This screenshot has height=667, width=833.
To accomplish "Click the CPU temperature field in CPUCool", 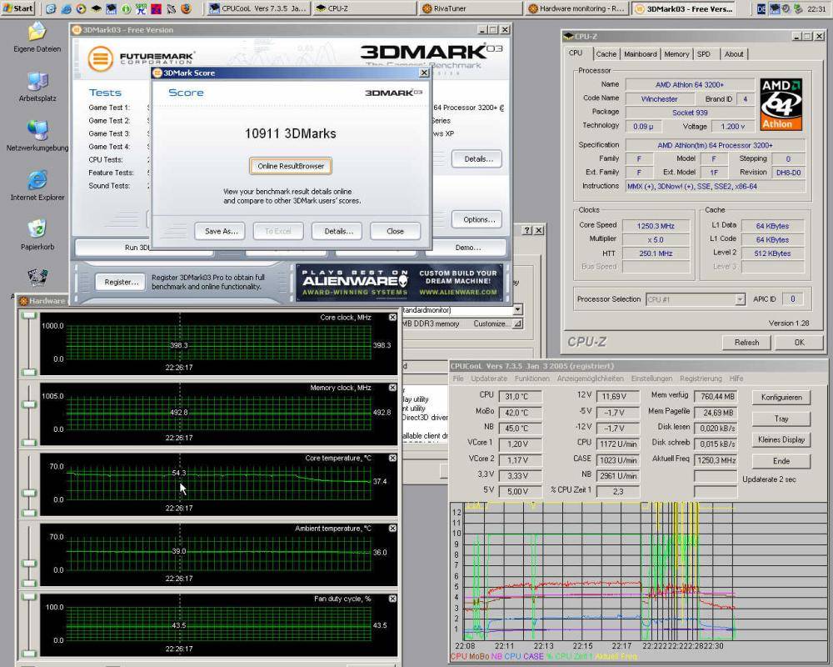I will [520, 397].
